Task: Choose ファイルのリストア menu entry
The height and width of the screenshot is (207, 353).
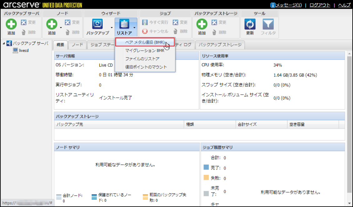Action: (142, 59)
